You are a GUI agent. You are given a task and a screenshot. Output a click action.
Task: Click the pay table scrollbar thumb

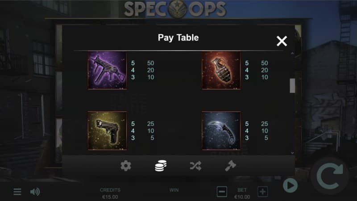click(x=292, y=86)
